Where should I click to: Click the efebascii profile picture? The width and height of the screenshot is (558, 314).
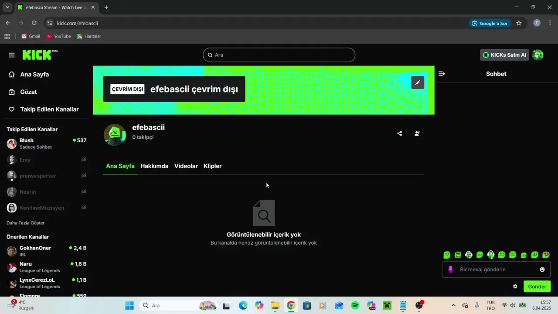[x=115, y=135]
